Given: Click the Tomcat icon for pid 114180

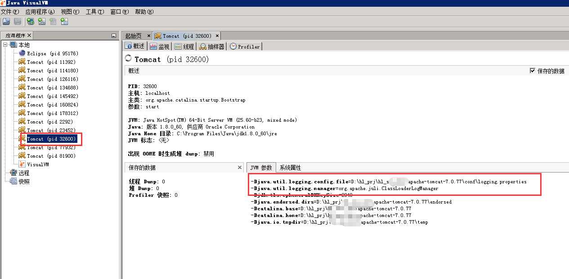Looking at the screenshot, I should tap(22, 70).
